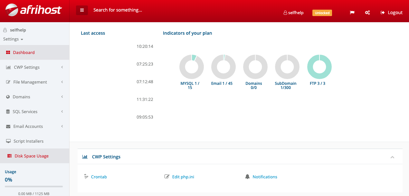409x196 pixels.
Task: Open the Script Installers menu item
Action: click(x=28, y=141)
